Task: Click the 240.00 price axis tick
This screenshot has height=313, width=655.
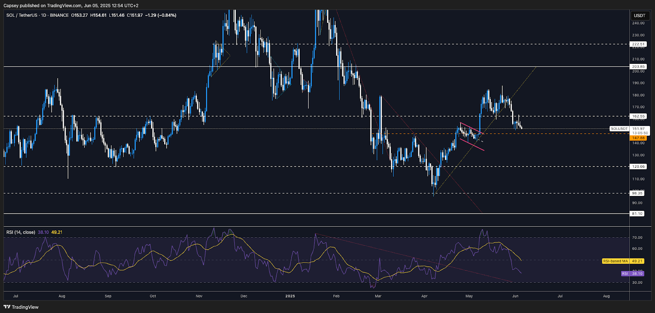Action: click(x=638, y=23)
